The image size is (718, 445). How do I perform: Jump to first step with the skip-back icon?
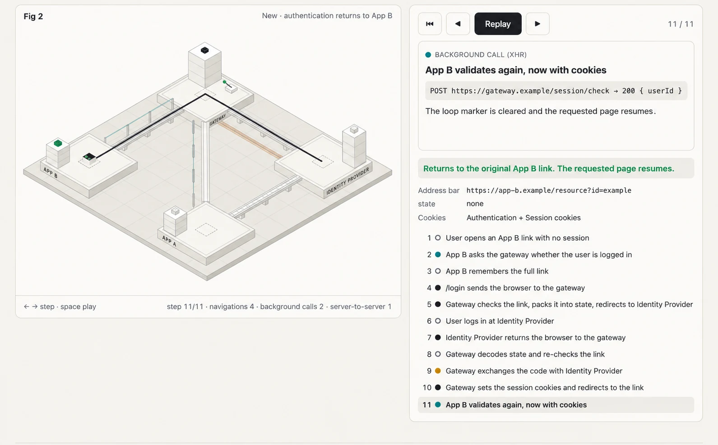430,24
